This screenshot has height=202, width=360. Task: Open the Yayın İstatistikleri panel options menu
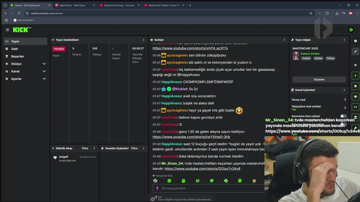coord(143,40)
